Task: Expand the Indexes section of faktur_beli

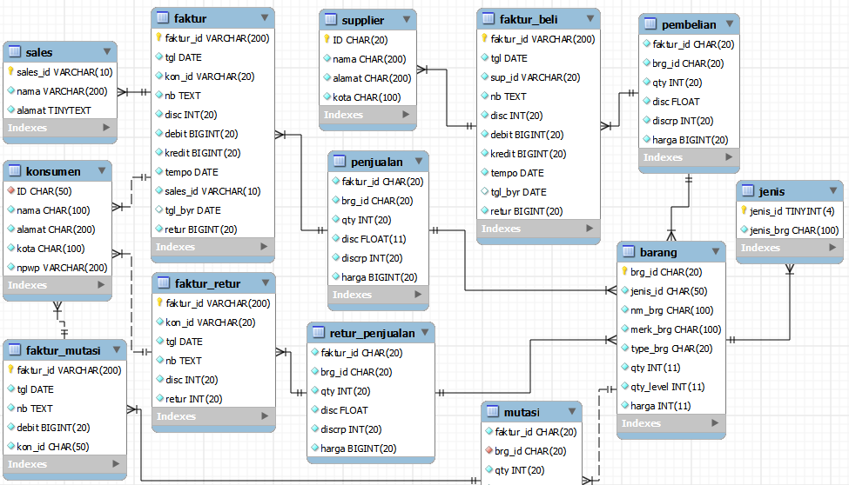Action: [588, 229]
